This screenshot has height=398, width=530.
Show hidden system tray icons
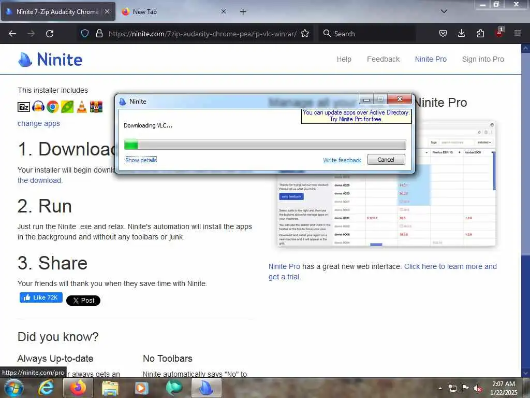[x=440, y=388]
